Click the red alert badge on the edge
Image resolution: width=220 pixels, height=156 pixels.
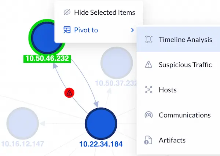click(69, 92)
